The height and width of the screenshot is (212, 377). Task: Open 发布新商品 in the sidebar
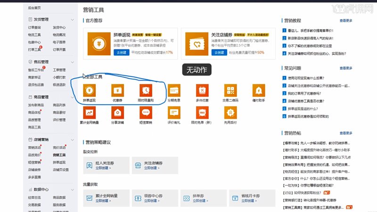(x=36, y=105)
